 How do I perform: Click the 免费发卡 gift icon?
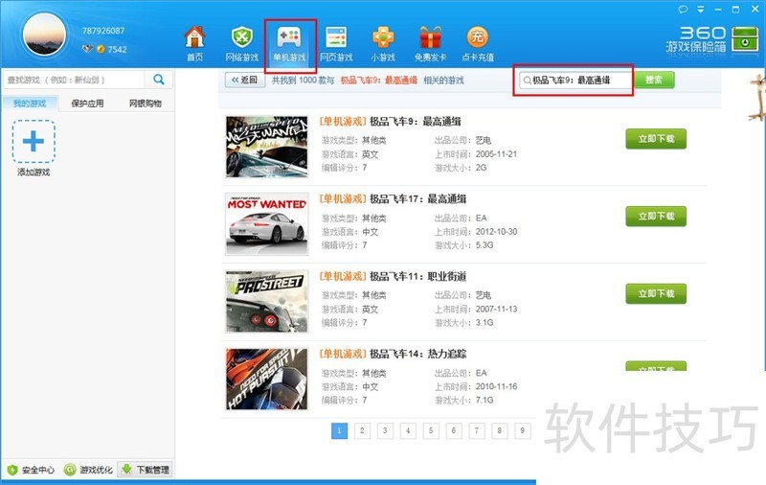430,38
